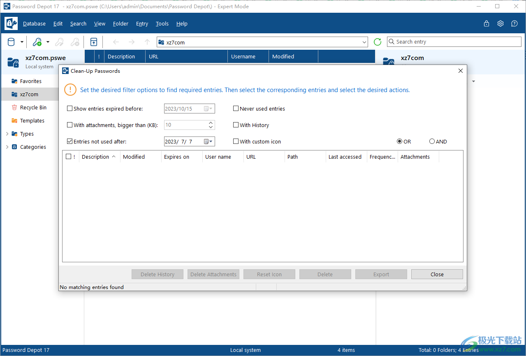Click the Close button in the dialog
526x356 pixels.
[437, 274]
